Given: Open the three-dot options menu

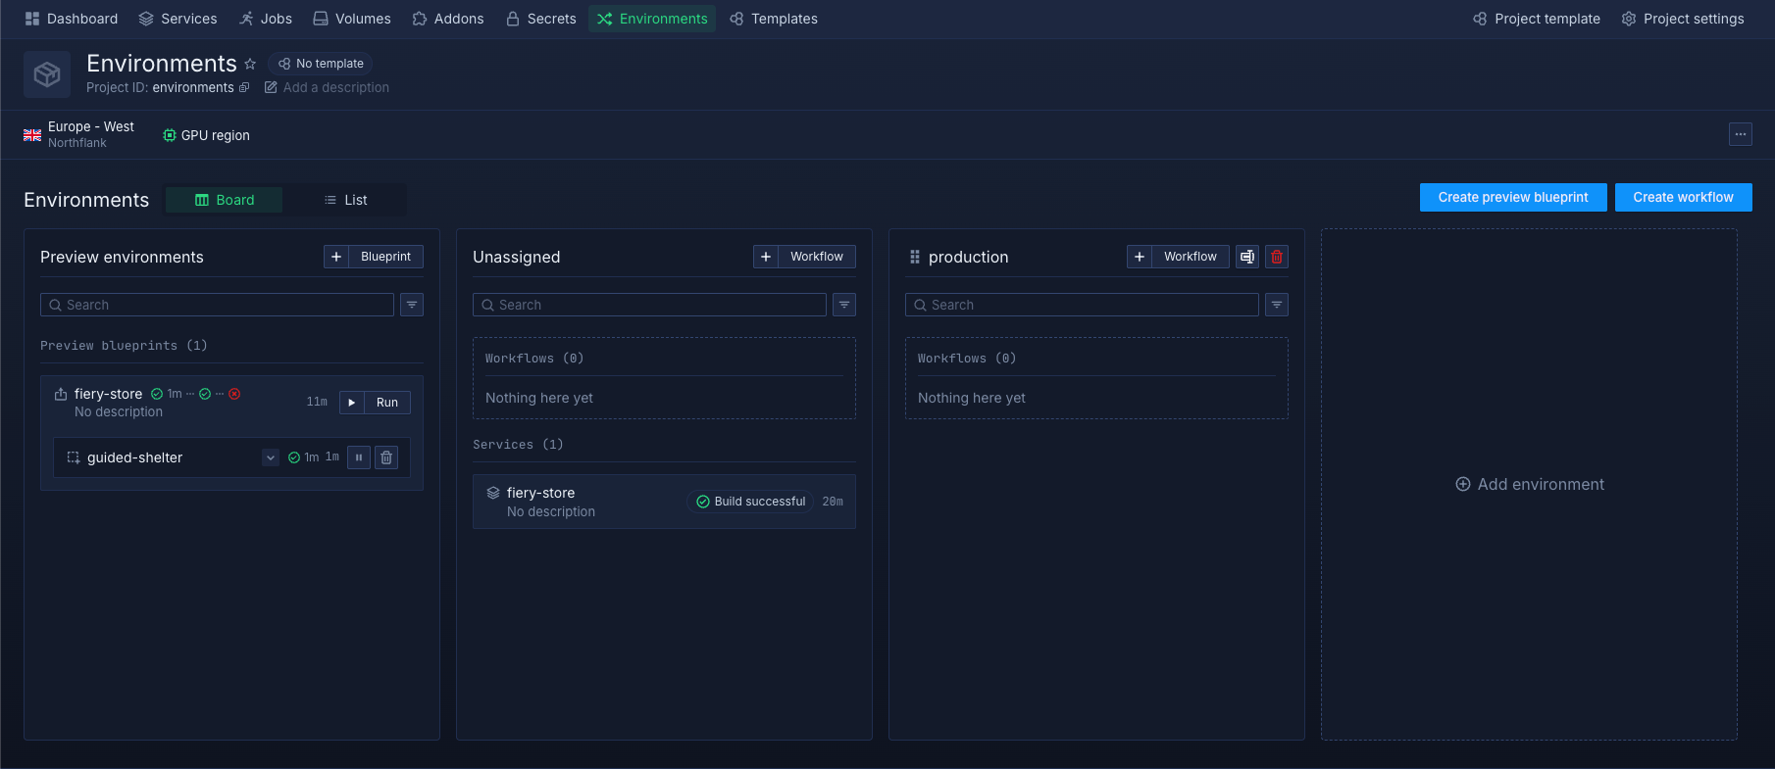Looking at the screenshot, I should pos(1740,134).
